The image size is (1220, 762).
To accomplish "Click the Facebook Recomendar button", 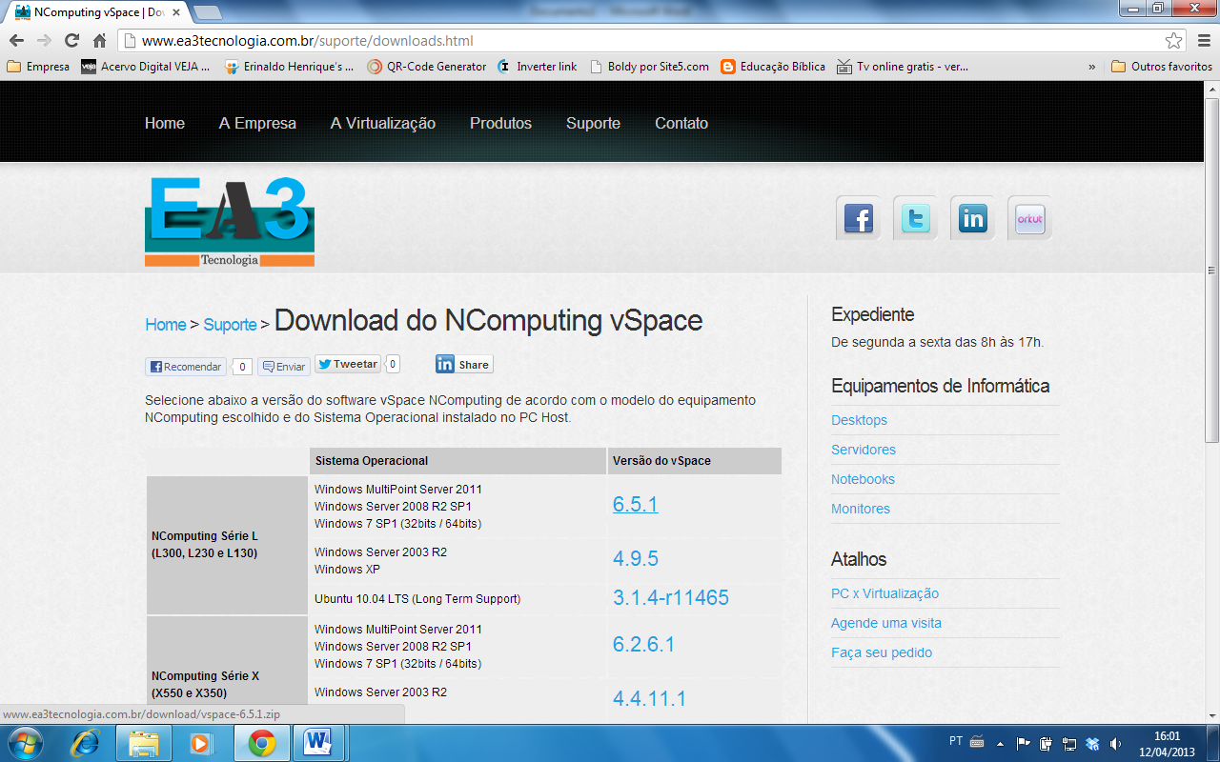I will click(x=186, y=367).
